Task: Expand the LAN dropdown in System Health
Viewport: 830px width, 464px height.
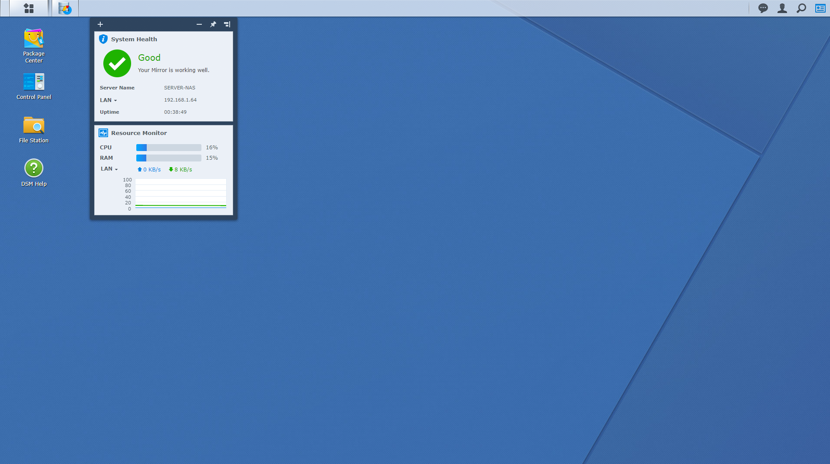Action: [x=109, y=100]
